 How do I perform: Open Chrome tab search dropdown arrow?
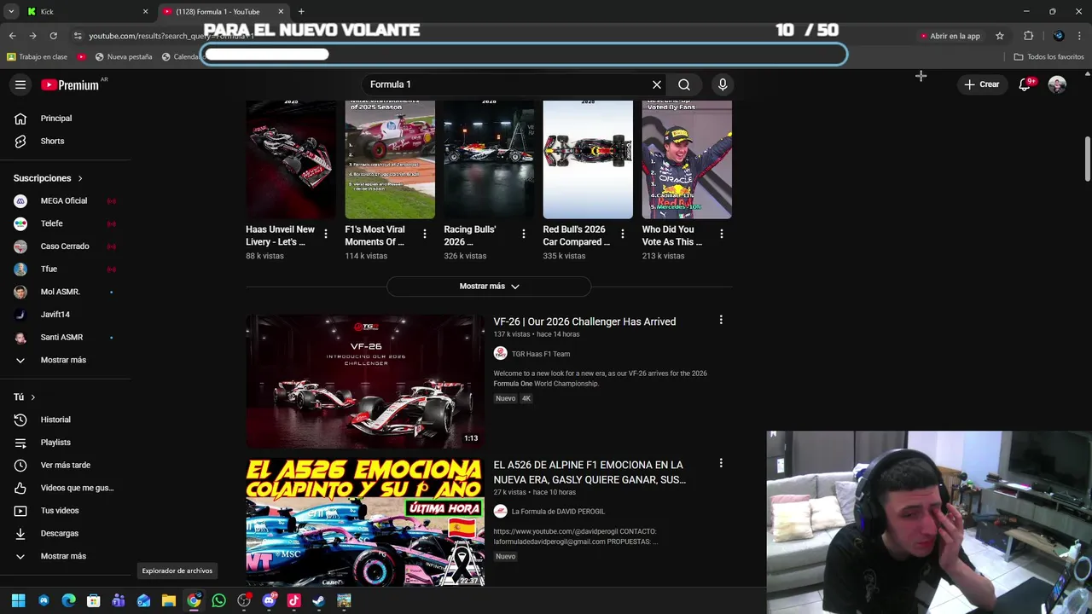pos(11,12)
